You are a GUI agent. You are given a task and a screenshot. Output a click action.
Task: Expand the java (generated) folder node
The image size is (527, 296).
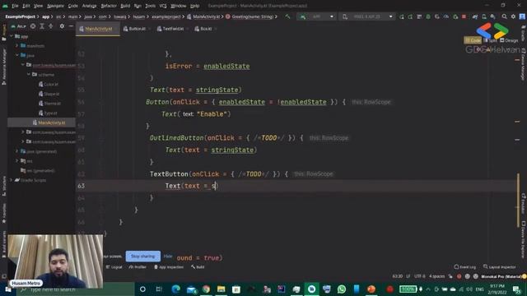(16, 151)
